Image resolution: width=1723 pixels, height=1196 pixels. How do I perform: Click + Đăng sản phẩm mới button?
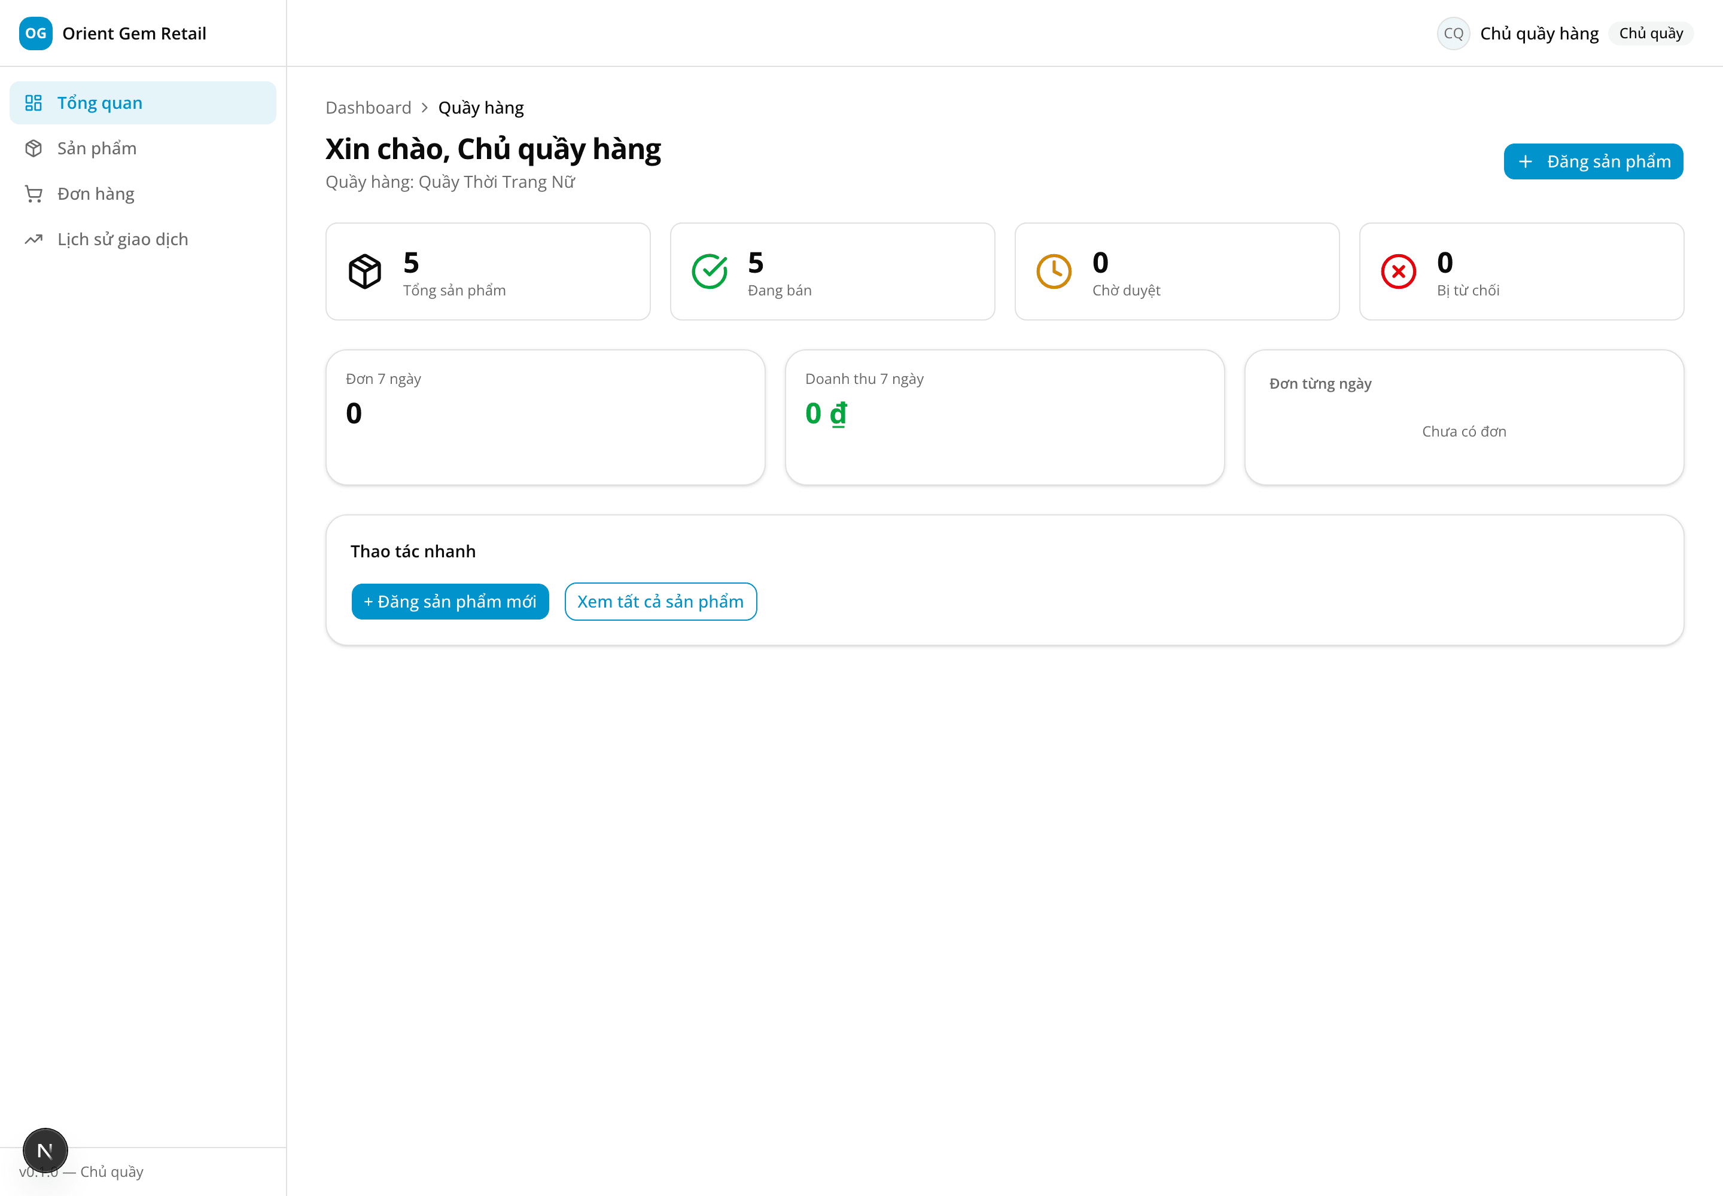pos(450,602)
